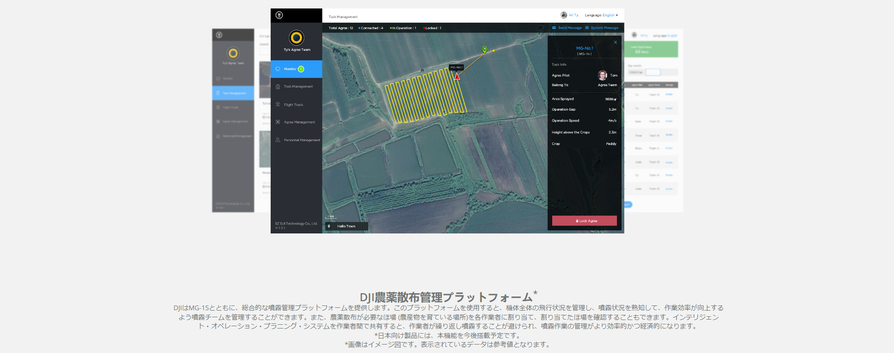Click the yellow star marker on the map
This screenshot has width=894, height=353.
coord(494,50)
